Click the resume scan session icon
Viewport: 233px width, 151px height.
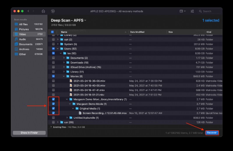pyautogui.click(x=53, y=11)
